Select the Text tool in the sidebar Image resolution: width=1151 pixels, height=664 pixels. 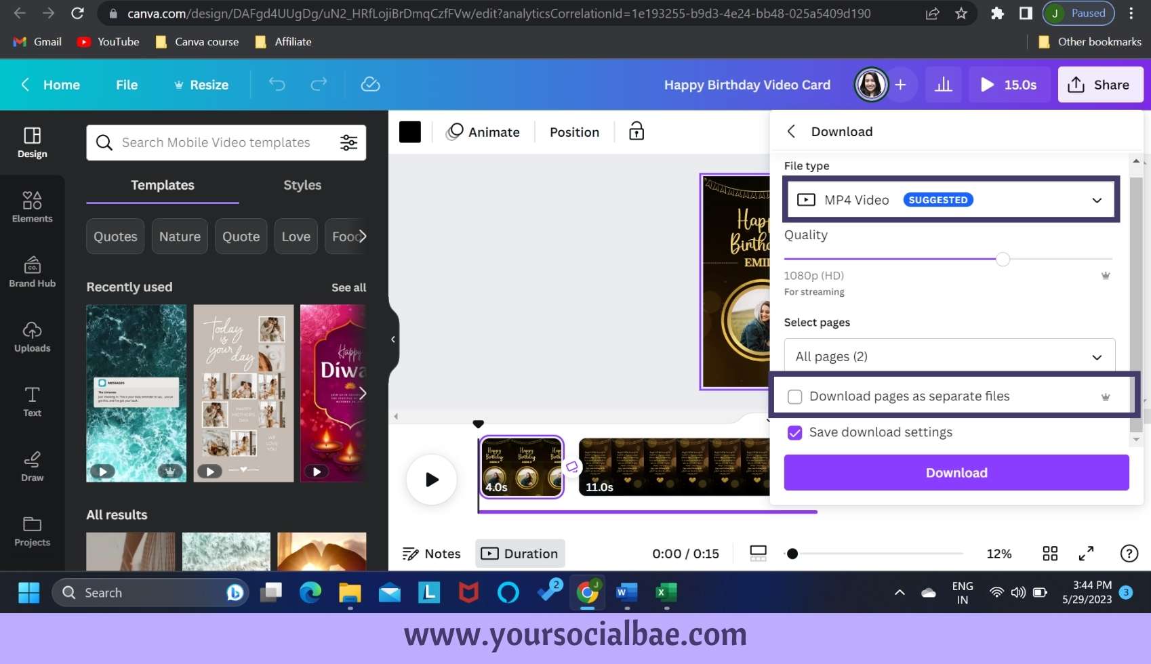(x=32, y=401)
